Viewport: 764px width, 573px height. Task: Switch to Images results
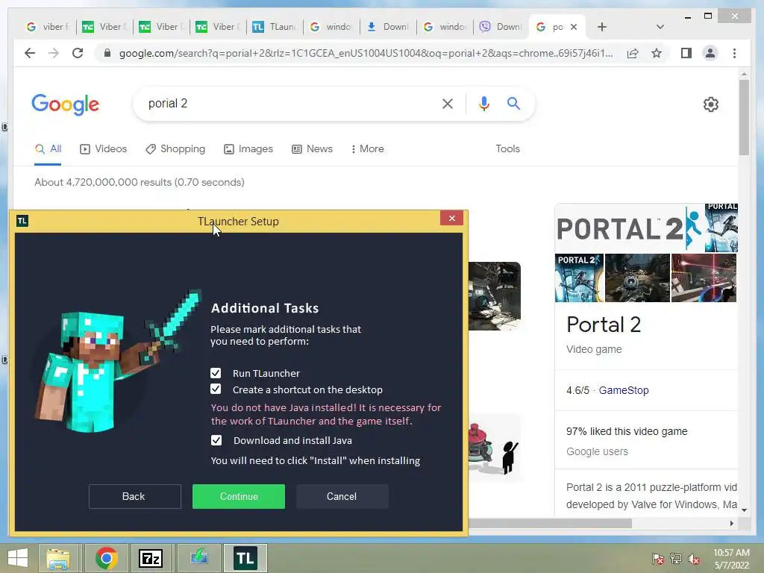(248, 148)
